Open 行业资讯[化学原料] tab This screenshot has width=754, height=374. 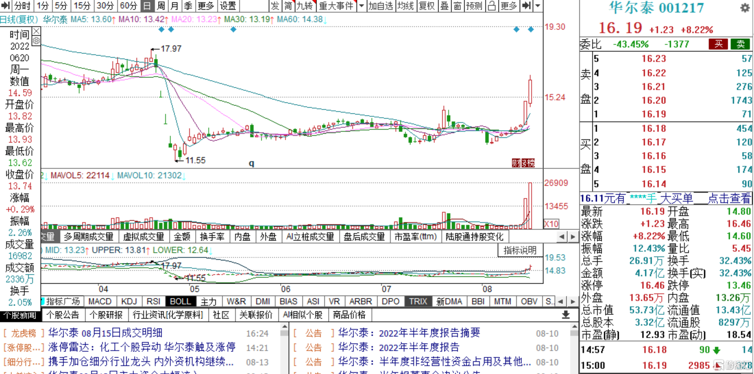pyautogui.click(x=168, y=315)
